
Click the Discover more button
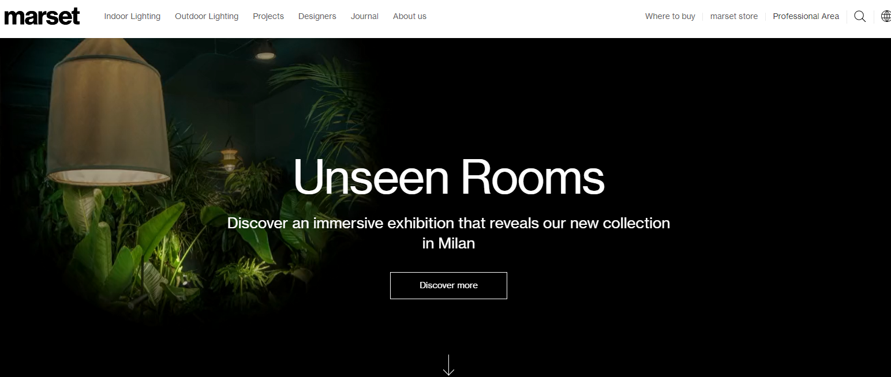tap(448, 285)
